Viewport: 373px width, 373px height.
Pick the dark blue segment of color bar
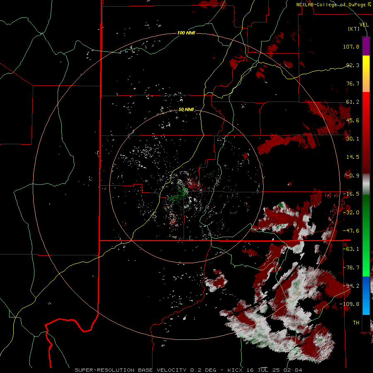pos(366,286)
